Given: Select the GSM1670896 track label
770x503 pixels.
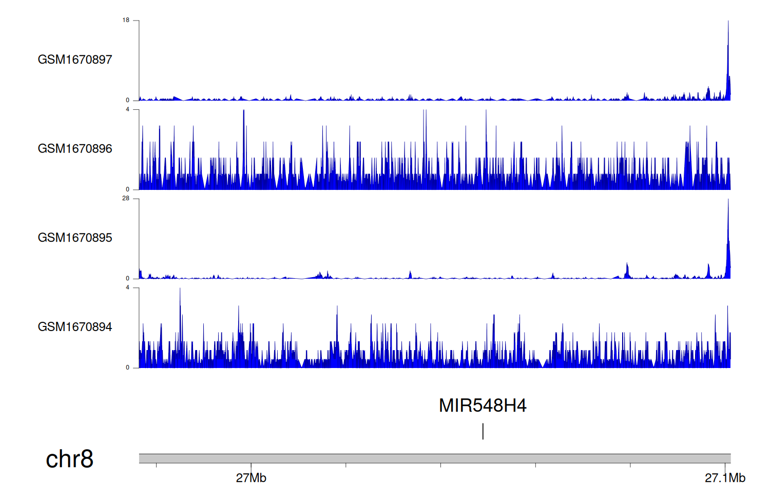Looking at the screenshot, I should pyautogui.click(x=75, y=149).
